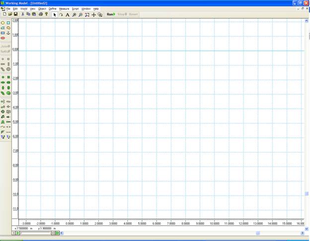Select the round Point Element tool

[x=3, y=59]
